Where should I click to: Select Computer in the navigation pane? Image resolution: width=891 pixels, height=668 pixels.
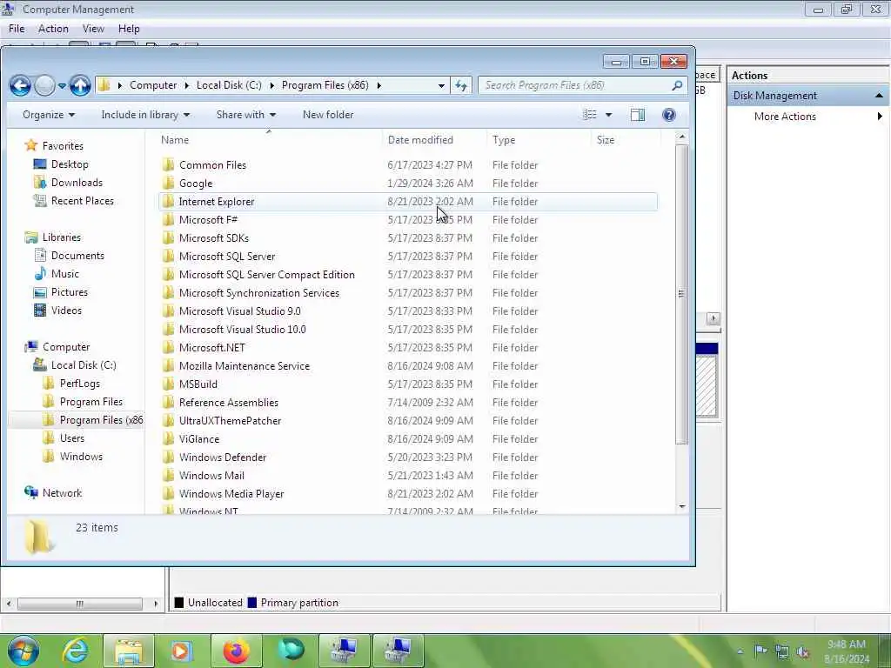[x=66, y=347]
